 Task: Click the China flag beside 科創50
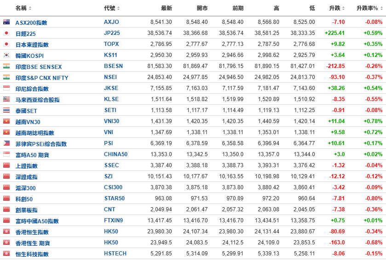pyautogui.click(x=6, y=198)
